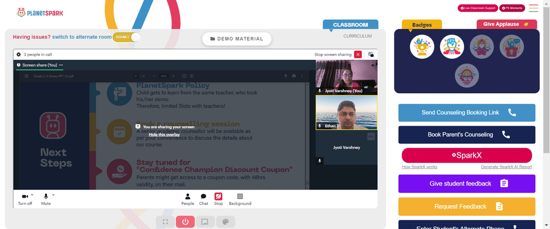Launch SparkX

(466, 155)
